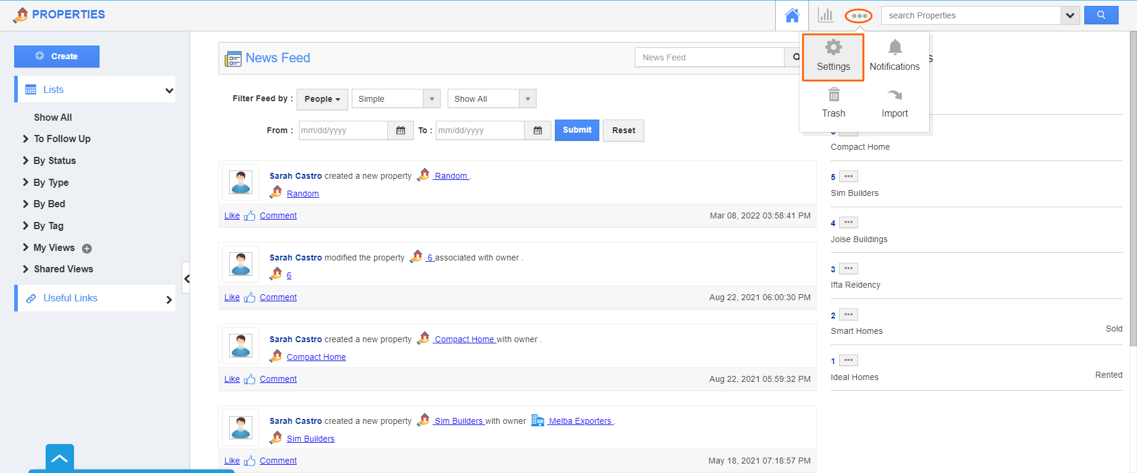
Task: Like the Sim Builders post
Action: [232, 461]
